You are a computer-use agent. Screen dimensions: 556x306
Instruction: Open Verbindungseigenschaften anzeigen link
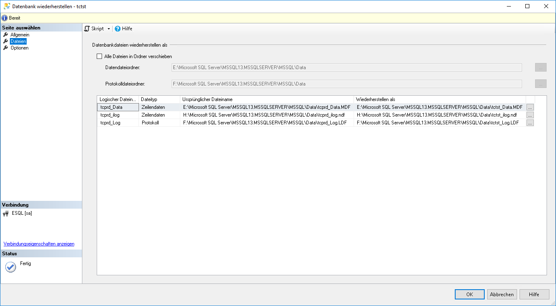(39, 244)
